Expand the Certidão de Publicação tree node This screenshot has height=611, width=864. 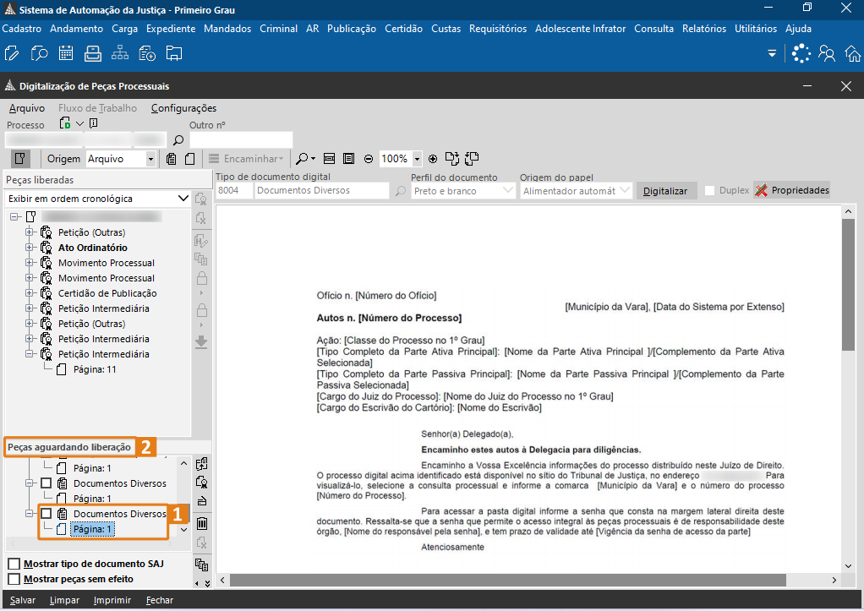pyautogui.click(x=30, y=293)
